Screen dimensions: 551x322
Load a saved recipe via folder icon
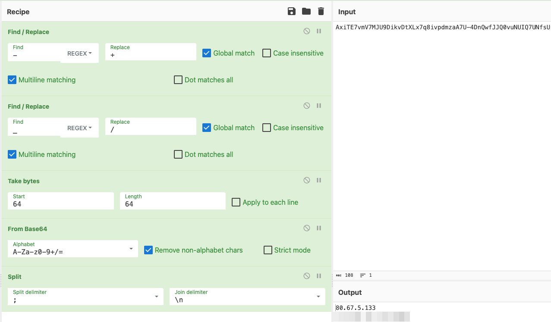pos(306,11)
